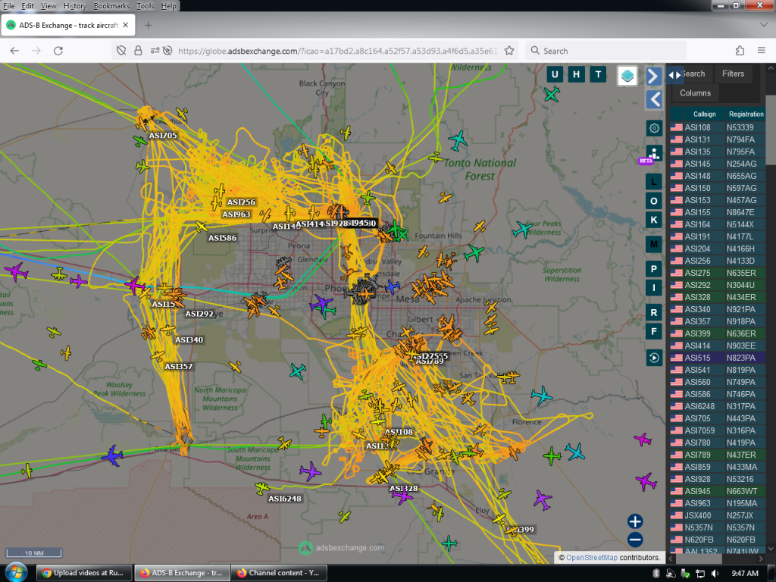Viewport: 776px width, 582px height.
Task: Open the Bookmarks menu
Action: pos(111,6)
